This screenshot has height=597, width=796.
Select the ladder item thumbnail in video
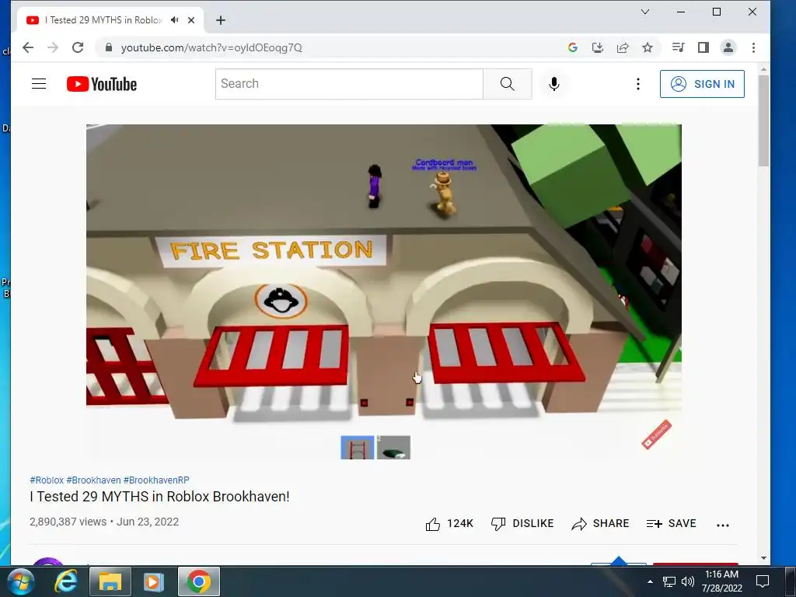coord(358,447)
